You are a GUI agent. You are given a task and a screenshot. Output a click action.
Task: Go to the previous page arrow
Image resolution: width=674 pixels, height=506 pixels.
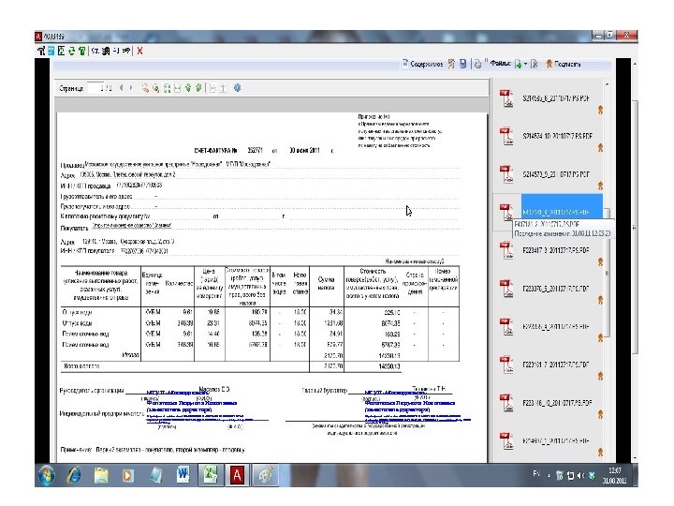point(121,88)
